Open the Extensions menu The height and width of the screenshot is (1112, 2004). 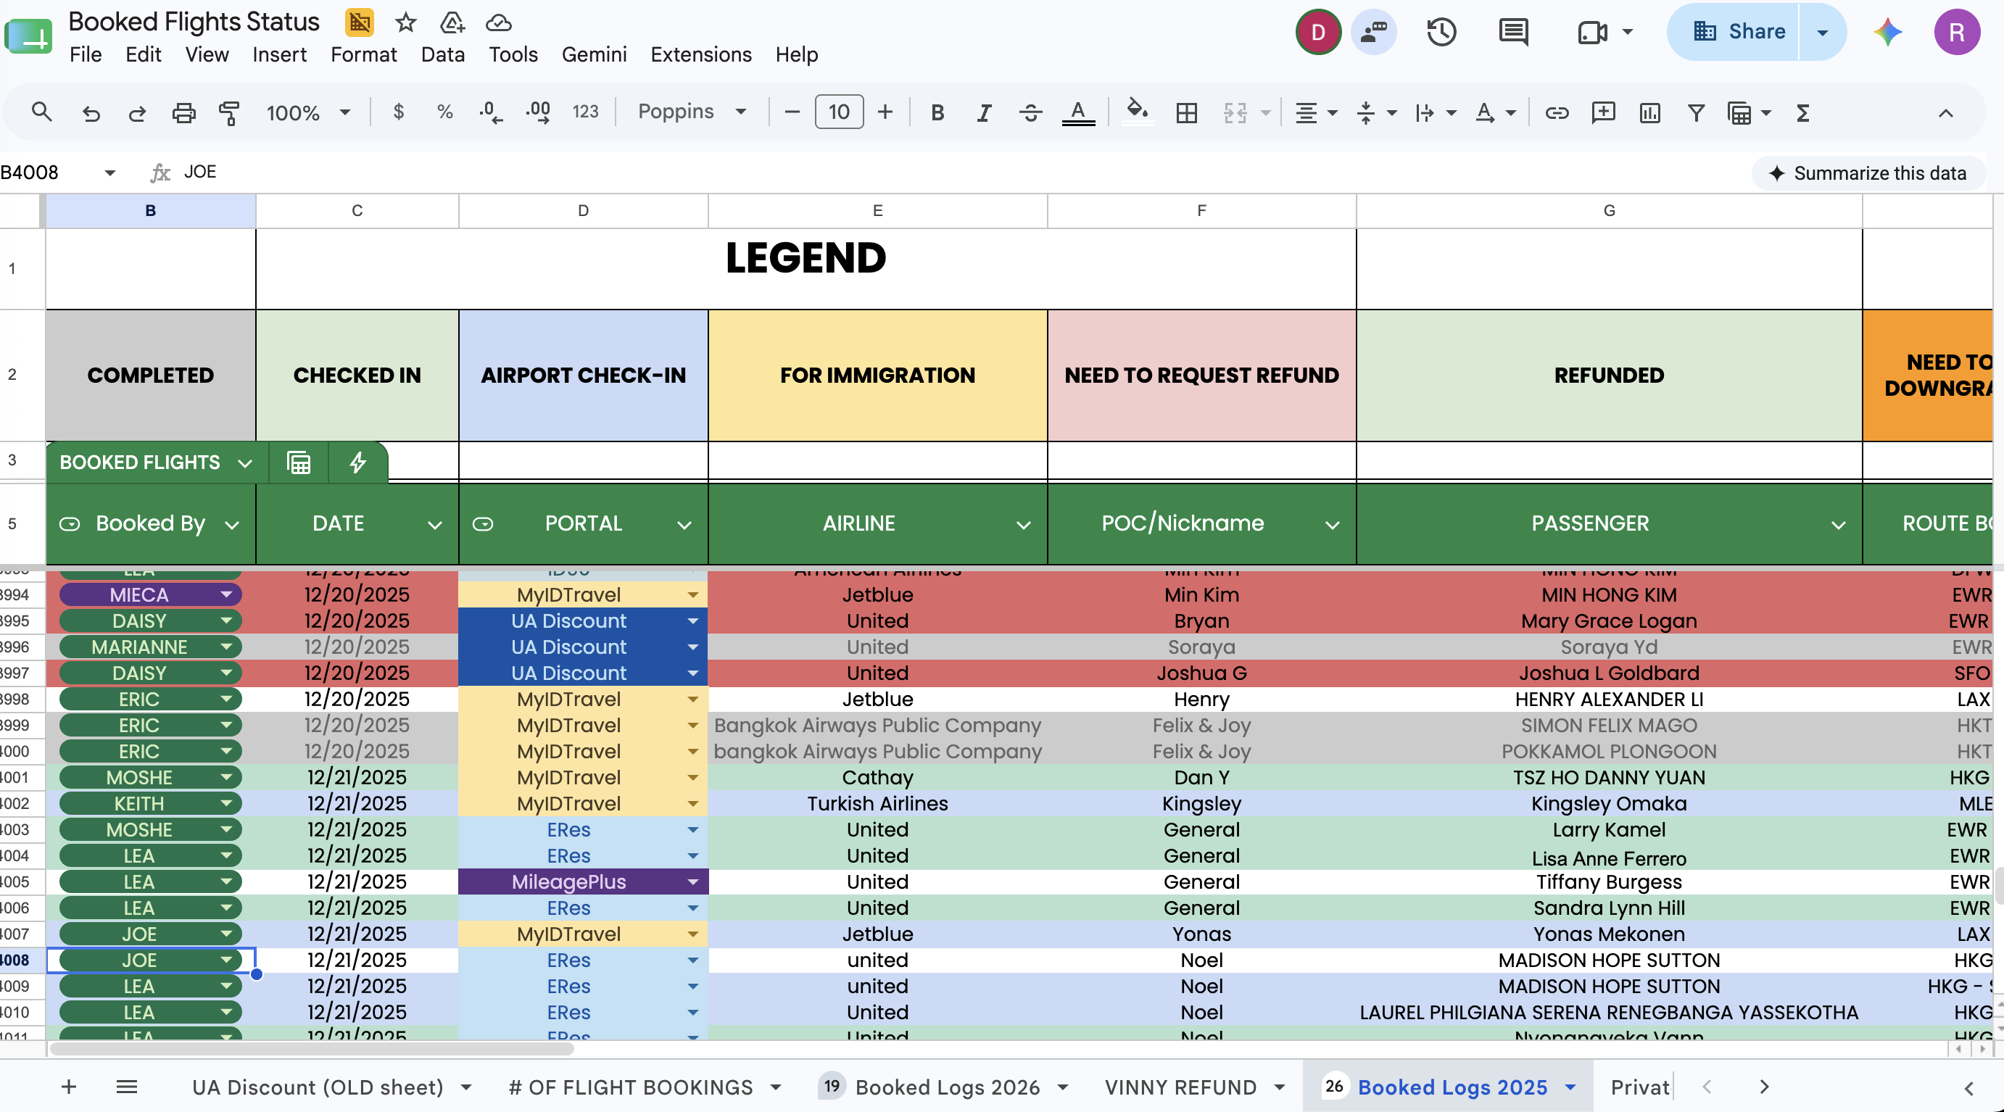[700, 54]
